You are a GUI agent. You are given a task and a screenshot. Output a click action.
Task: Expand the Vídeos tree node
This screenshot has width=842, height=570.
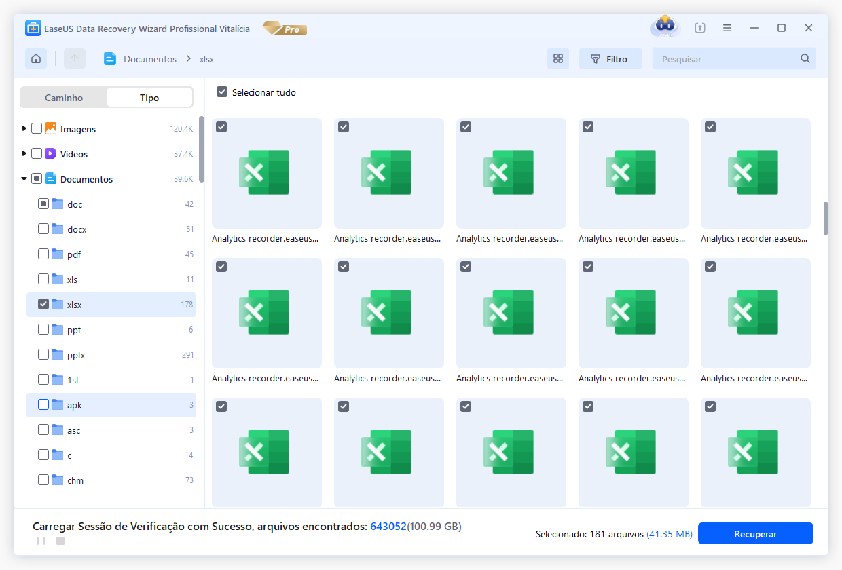[24, 153]
